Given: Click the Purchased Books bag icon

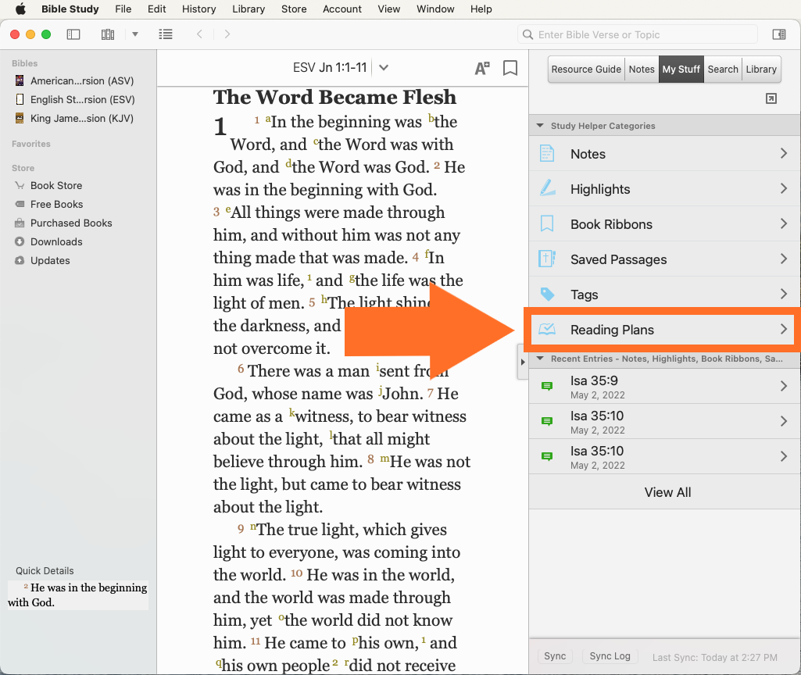Looking at the screenshot, I should [x=20, y=223].
